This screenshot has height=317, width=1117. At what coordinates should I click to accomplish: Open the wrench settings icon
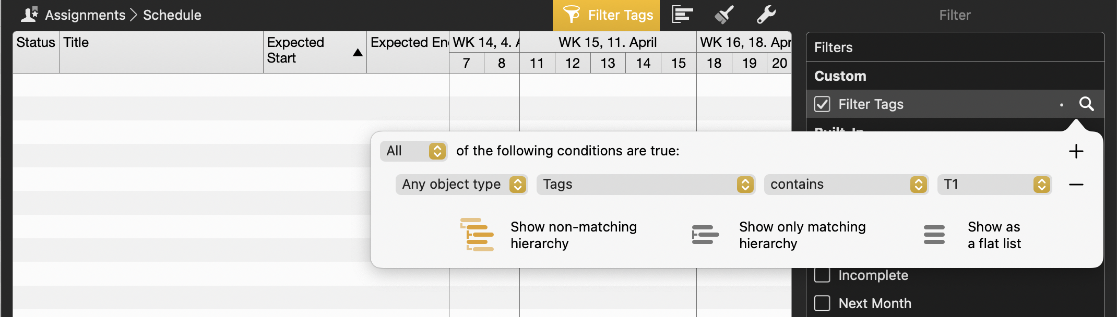[x=766, y=15]
